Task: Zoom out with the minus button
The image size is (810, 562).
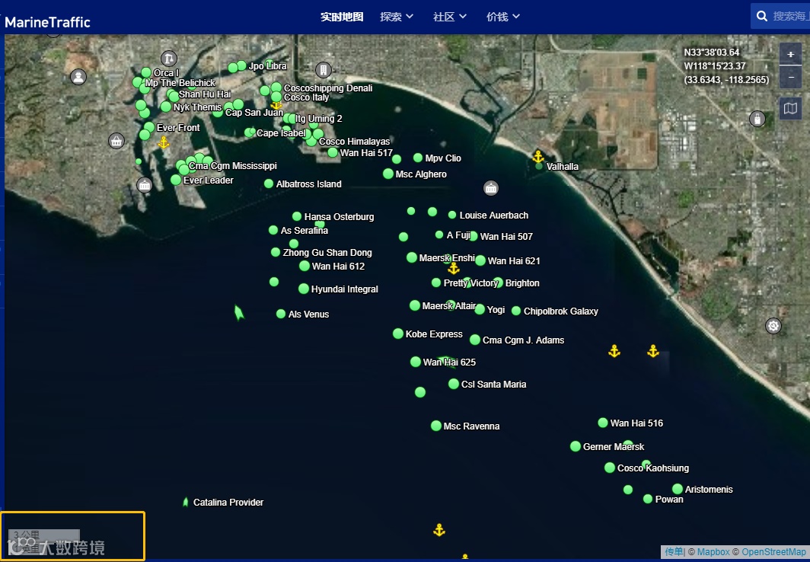Action: [790, 76]
